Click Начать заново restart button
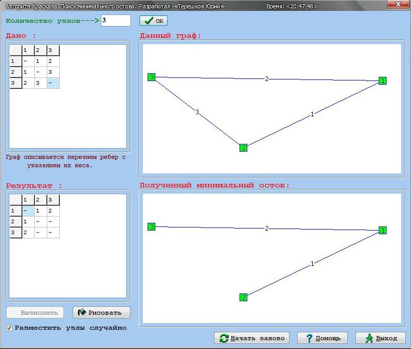 (251, 338)
